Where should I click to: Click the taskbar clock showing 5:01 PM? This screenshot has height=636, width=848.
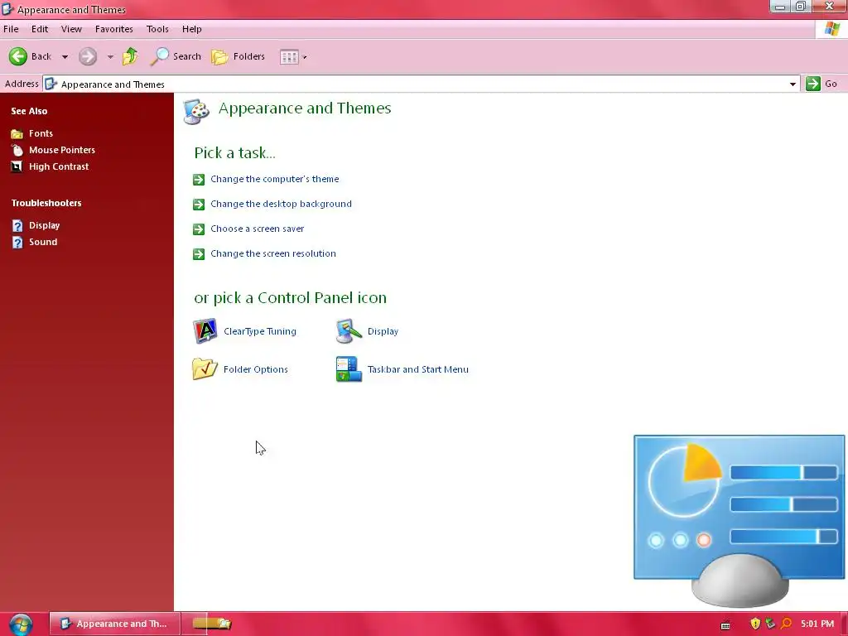[817, 624]
